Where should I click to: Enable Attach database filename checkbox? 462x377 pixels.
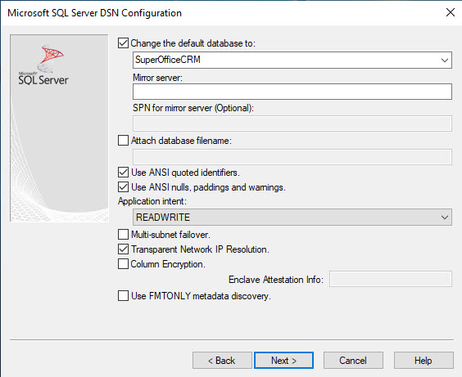123,141
